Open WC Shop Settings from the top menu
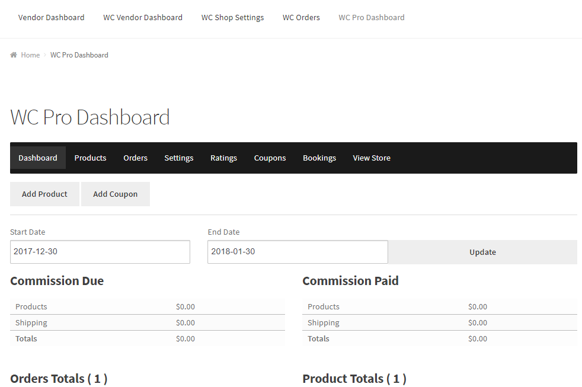The image size is (582, 387). point(232,17)
